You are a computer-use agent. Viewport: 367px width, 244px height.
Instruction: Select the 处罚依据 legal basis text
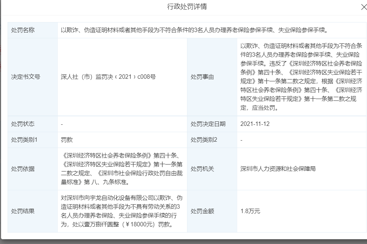point(121,169)
